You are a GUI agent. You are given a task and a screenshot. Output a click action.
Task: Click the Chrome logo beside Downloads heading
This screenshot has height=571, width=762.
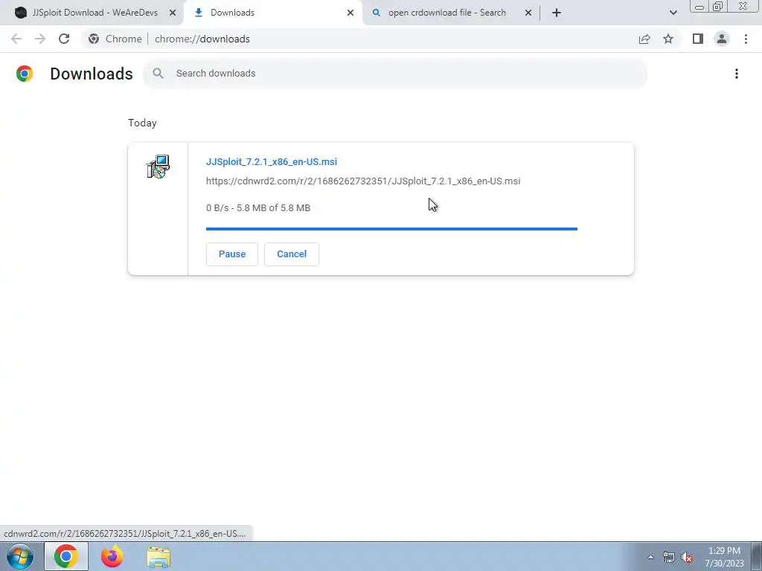[25, 74]
